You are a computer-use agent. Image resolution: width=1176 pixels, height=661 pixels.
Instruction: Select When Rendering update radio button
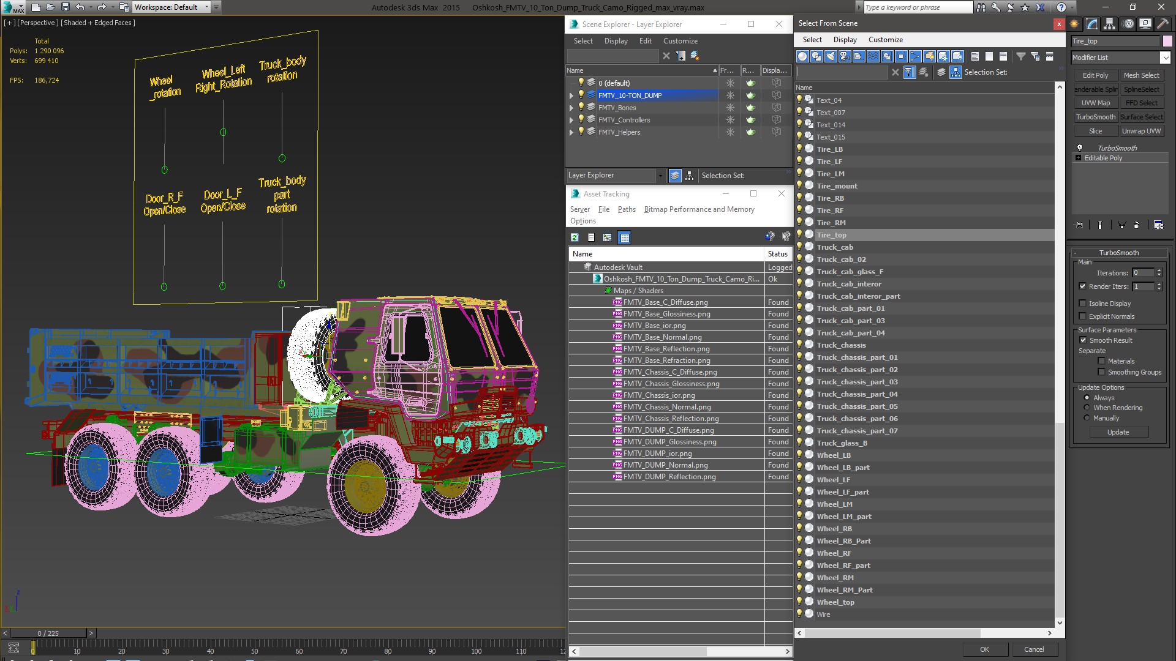click(x=1087, y=408)
